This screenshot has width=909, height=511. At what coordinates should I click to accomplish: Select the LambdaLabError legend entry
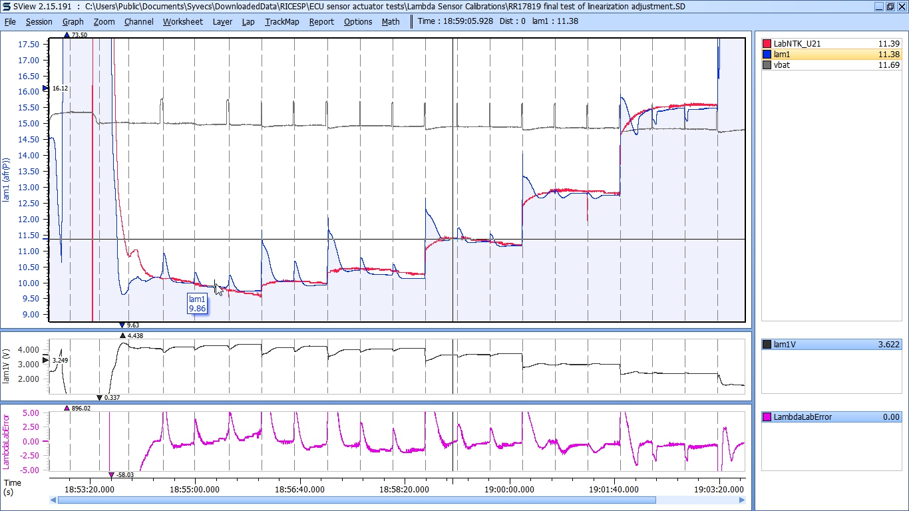832,417
